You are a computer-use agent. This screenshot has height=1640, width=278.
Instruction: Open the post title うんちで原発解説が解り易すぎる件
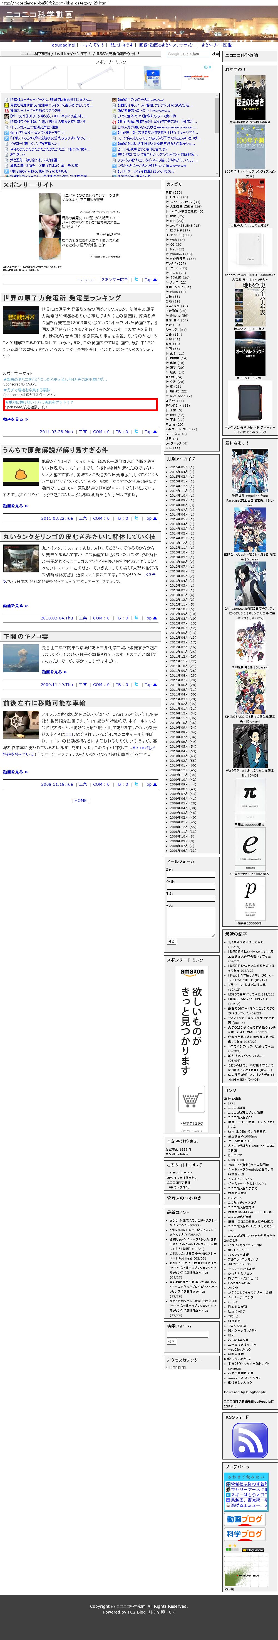point(55,450)
